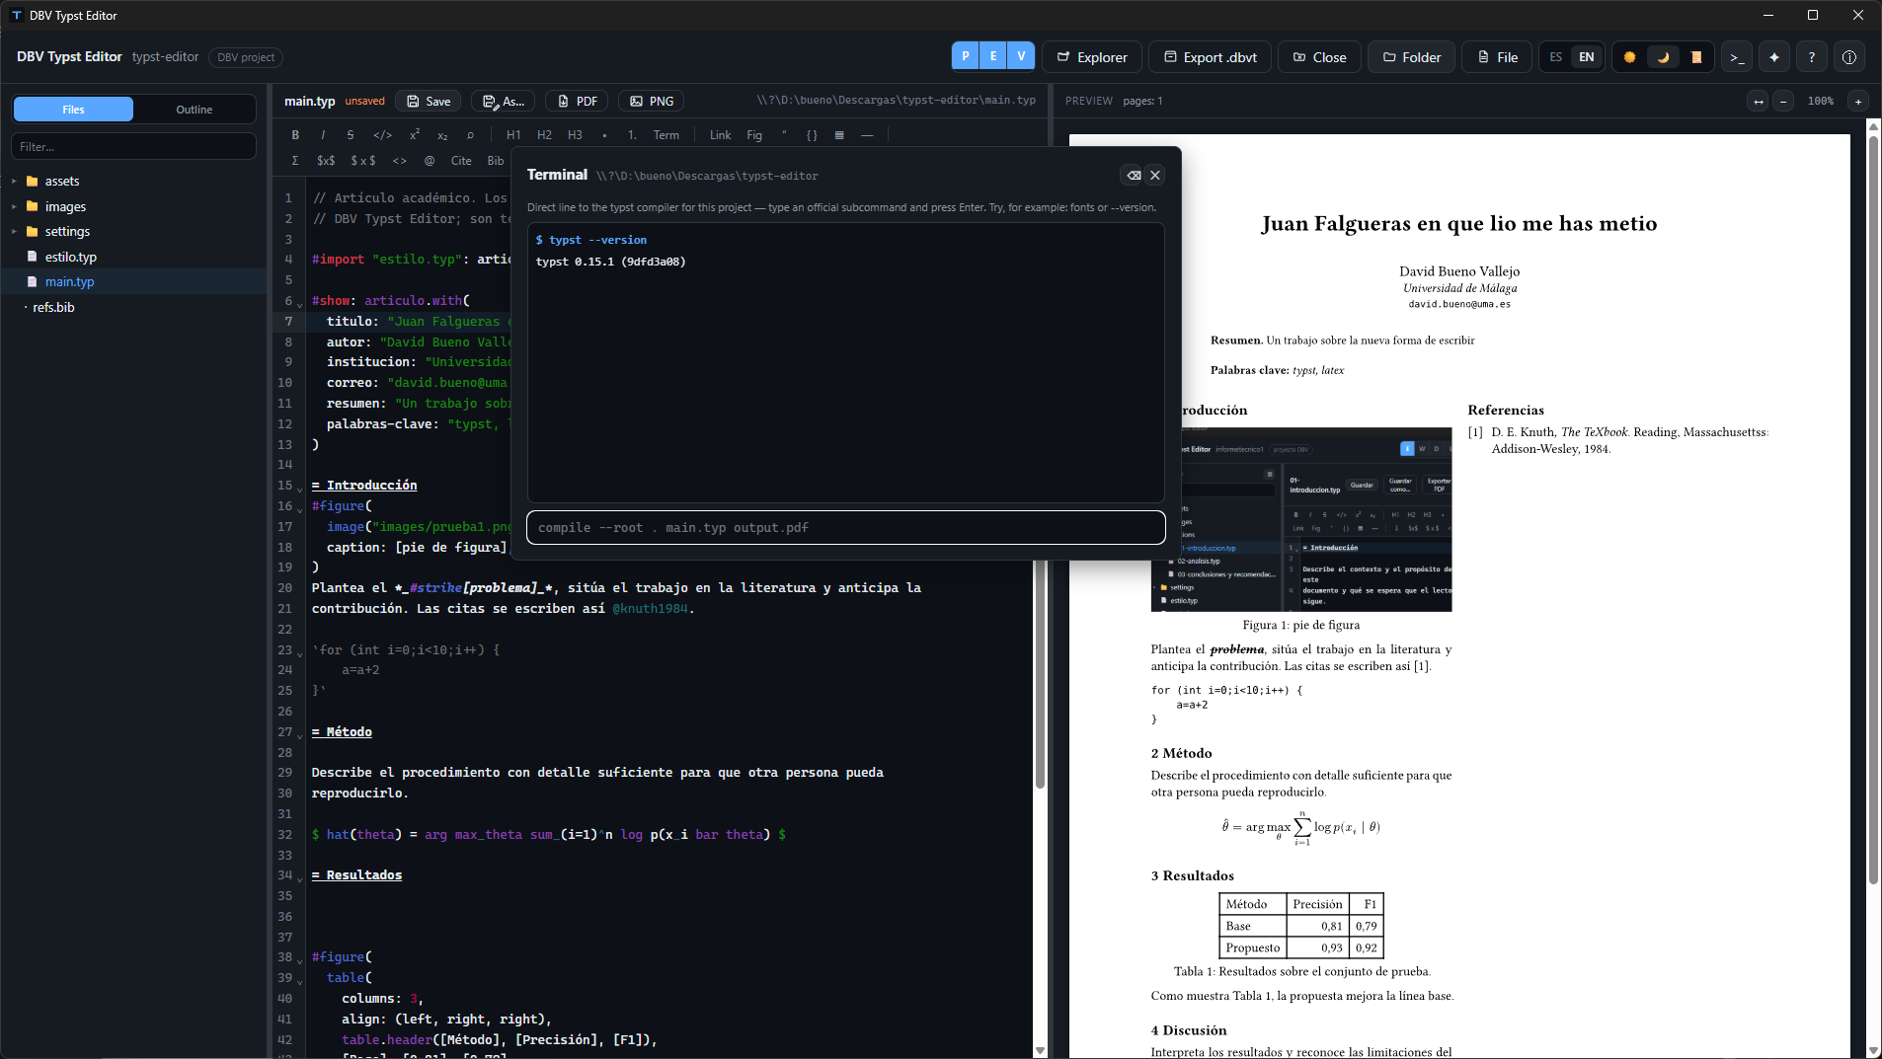Open refs.bib in file tree
1882x1059 pixels.
tap(53, 307)
